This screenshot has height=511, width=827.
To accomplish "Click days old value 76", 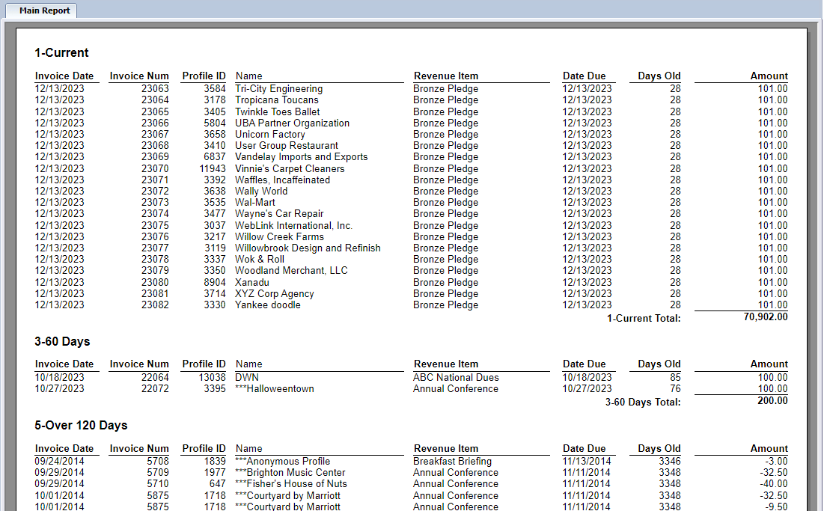I will click(x=675, y=388).
